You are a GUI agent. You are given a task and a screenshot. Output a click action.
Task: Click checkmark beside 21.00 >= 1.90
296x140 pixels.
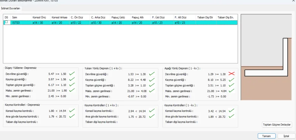pos(72,90)
